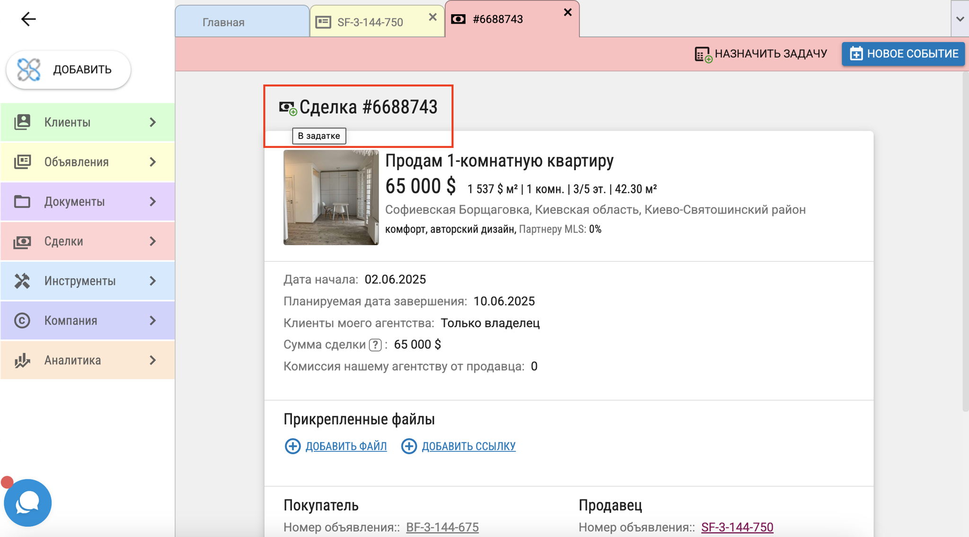The image size is (969, 537).
Task: Open the Аналитика menu item
Action: click(88, 360)
